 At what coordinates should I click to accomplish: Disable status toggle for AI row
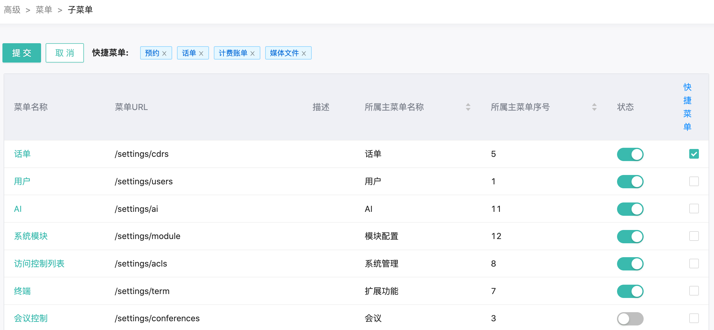tap(630, 209)
